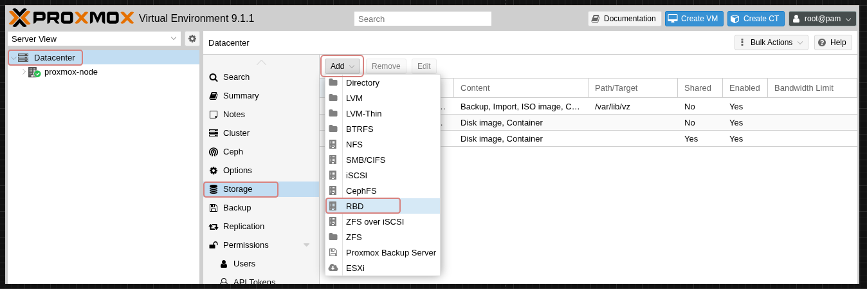Click the Notes icon in sidebar

pyautogui.click(x=214, y=115)
